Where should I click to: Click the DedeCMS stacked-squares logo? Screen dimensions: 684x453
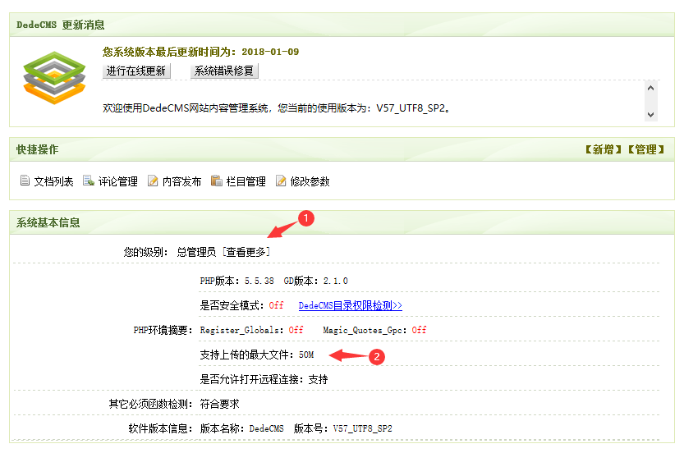pos(54,77)
